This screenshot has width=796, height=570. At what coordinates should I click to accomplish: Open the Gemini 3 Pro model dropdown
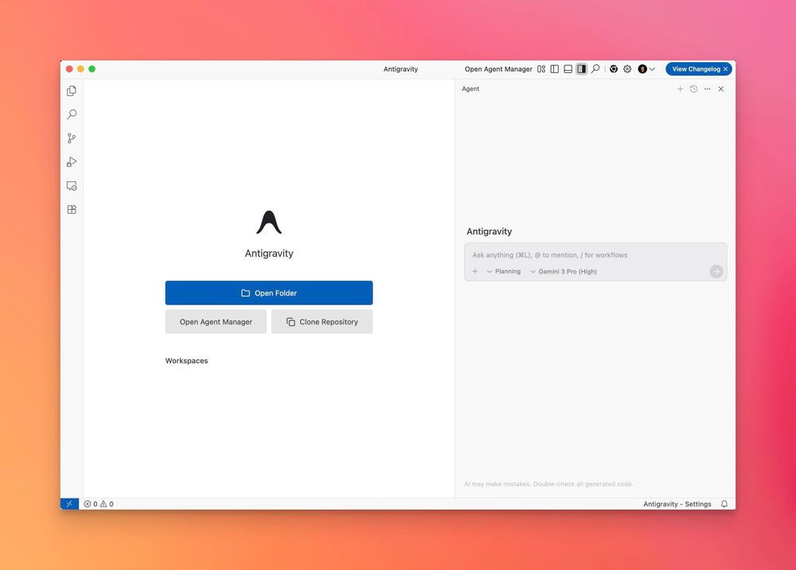pos(564,271)
